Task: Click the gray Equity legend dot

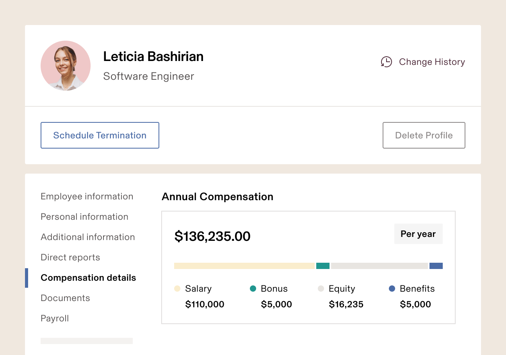Action: (x=321, y=289)
